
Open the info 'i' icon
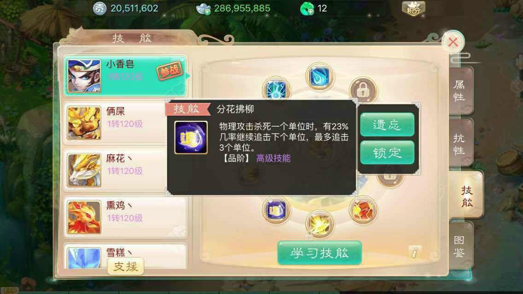[x=414, y=252]
